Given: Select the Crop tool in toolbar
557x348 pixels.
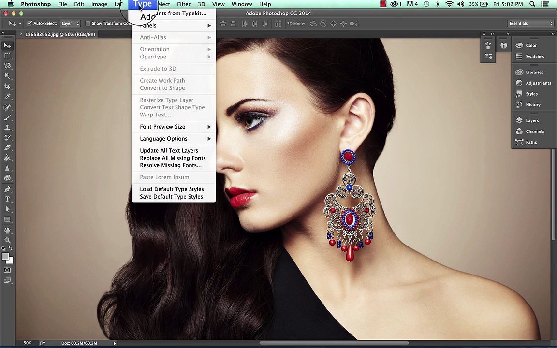Looking at the screenshot, I should (7, 86).
